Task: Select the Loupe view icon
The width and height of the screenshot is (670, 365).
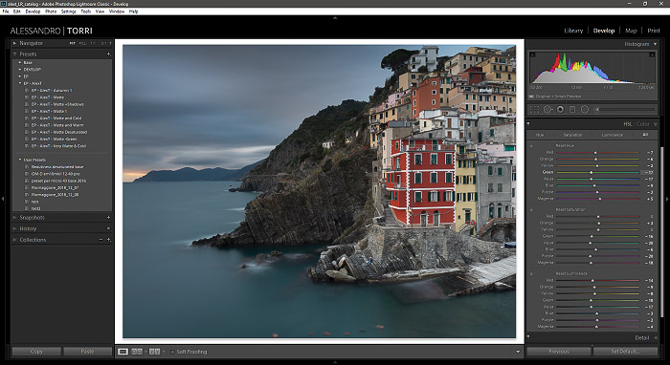Action: click(x=123, y=352)
